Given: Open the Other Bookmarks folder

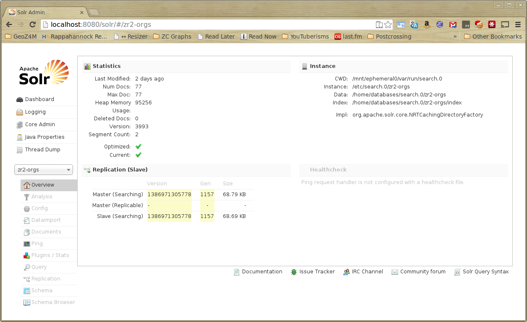Looking at the screenshot, I should click(x=493, y=36).
